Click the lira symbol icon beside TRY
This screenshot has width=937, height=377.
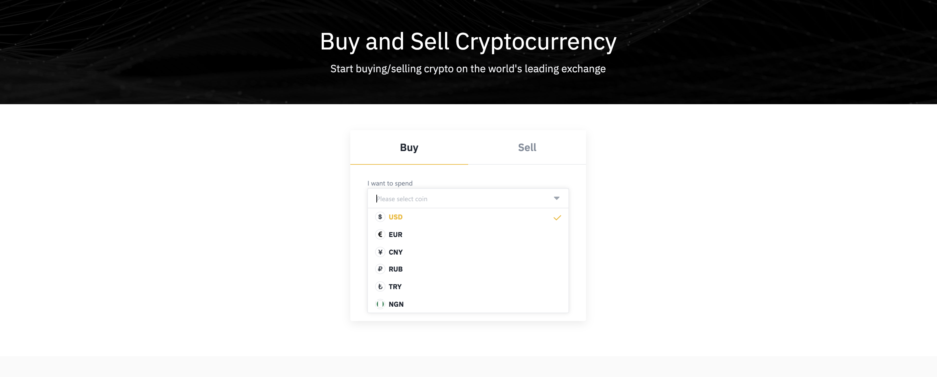tap(380, 286)
